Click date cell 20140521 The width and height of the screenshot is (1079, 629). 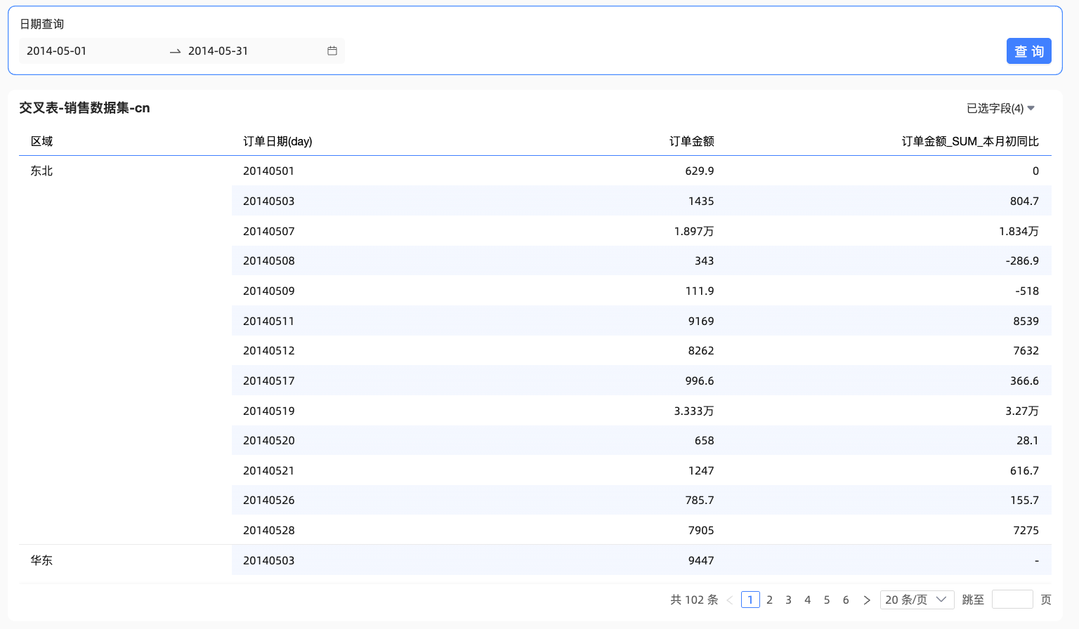click(269, 470)
